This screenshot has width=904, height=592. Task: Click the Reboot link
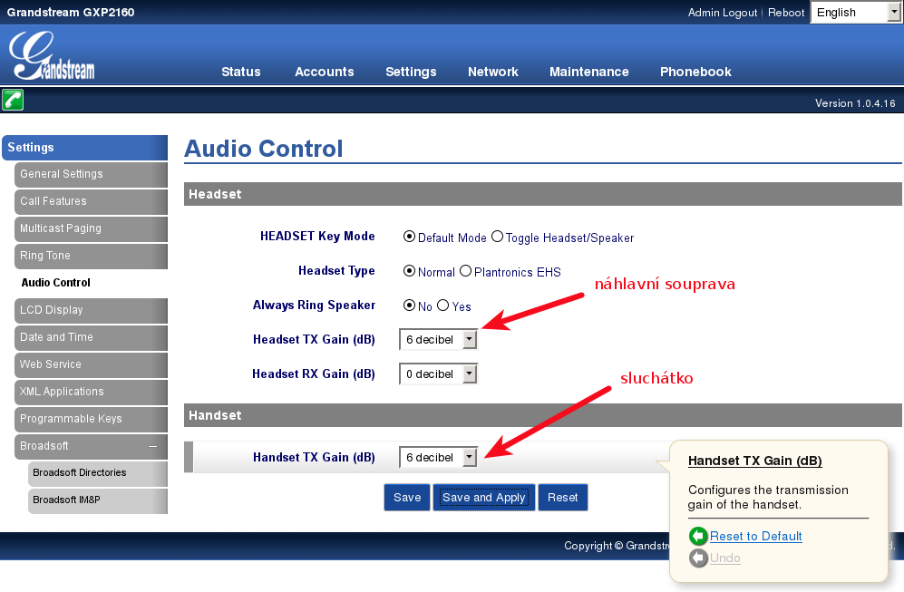pyautogui.click(x=786, y=13)
